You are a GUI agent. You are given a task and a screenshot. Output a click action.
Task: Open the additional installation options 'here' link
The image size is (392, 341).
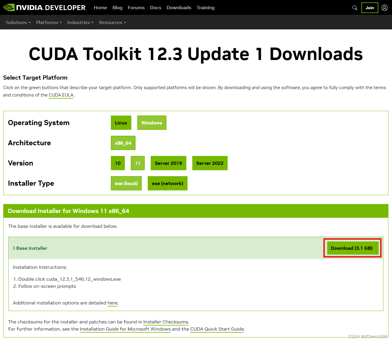pos(112,303)
